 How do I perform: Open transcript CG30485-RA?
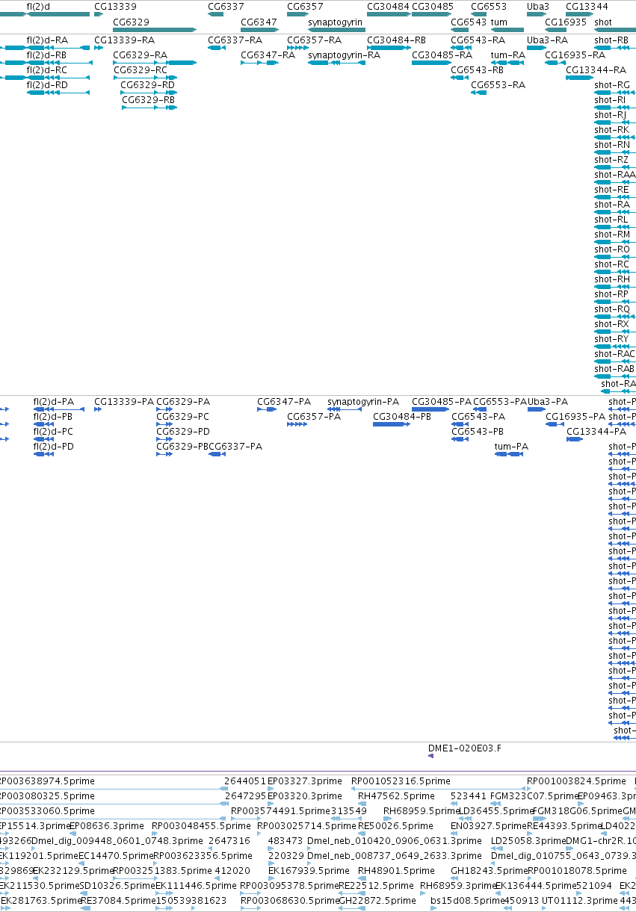442,55
